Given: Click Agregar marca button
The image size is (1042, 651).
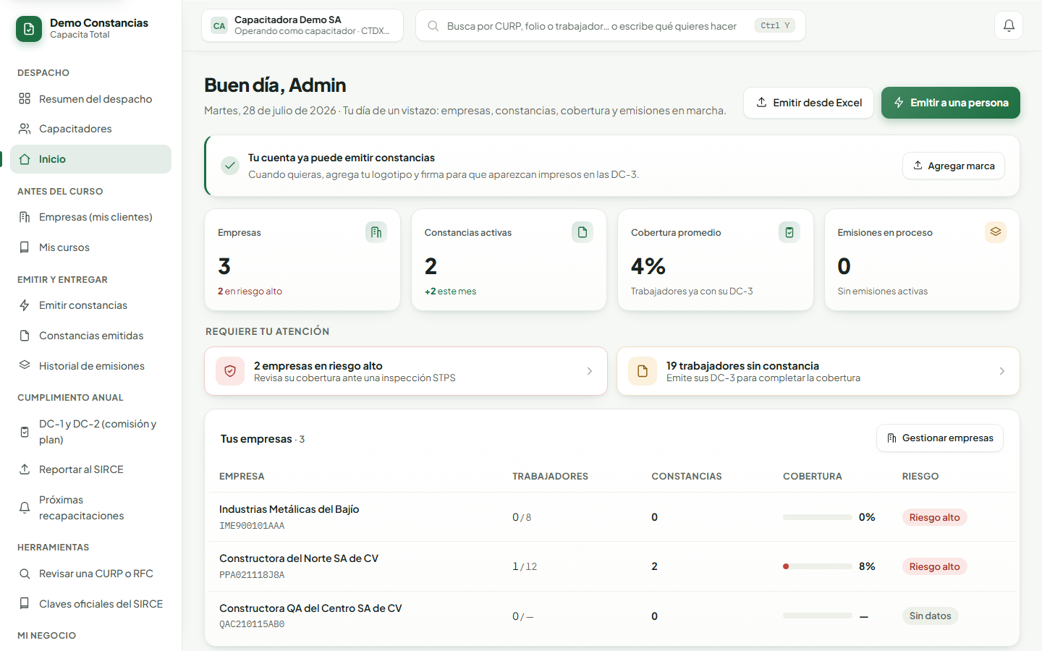Looking at the screenshot, I should [954, 166].
